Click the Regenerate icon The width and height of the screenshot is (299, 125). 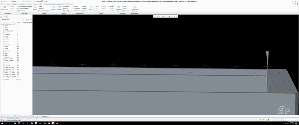pos(4,7)
